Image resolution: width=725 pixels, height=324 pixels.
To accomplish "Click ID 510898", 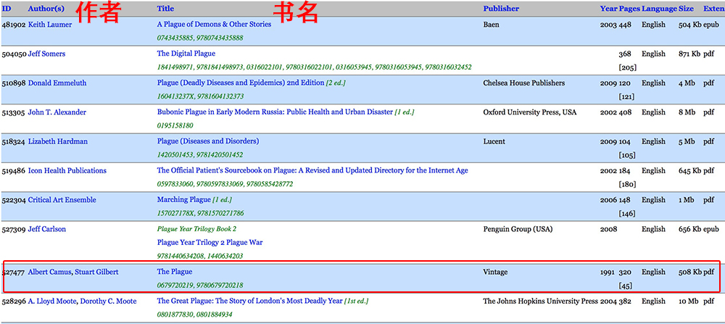I will [x=14, y=83].
